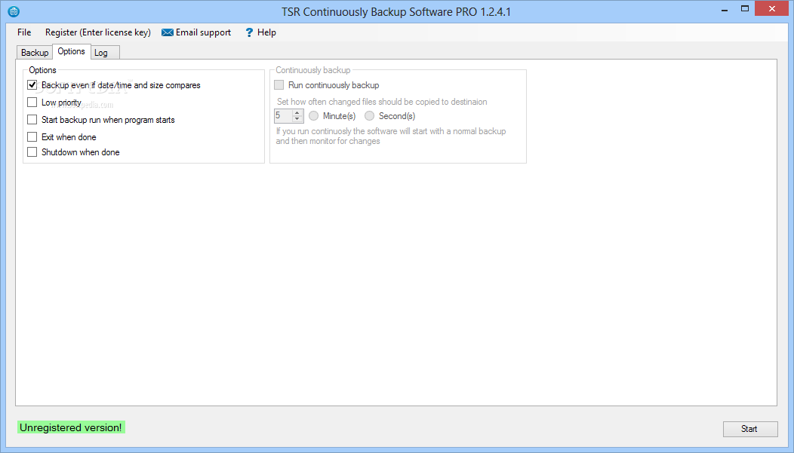This screenshot has height=453, width=794.
Task: Minimize the TSR Backup window
Action: pyautogui.click(x=725, y=9)
